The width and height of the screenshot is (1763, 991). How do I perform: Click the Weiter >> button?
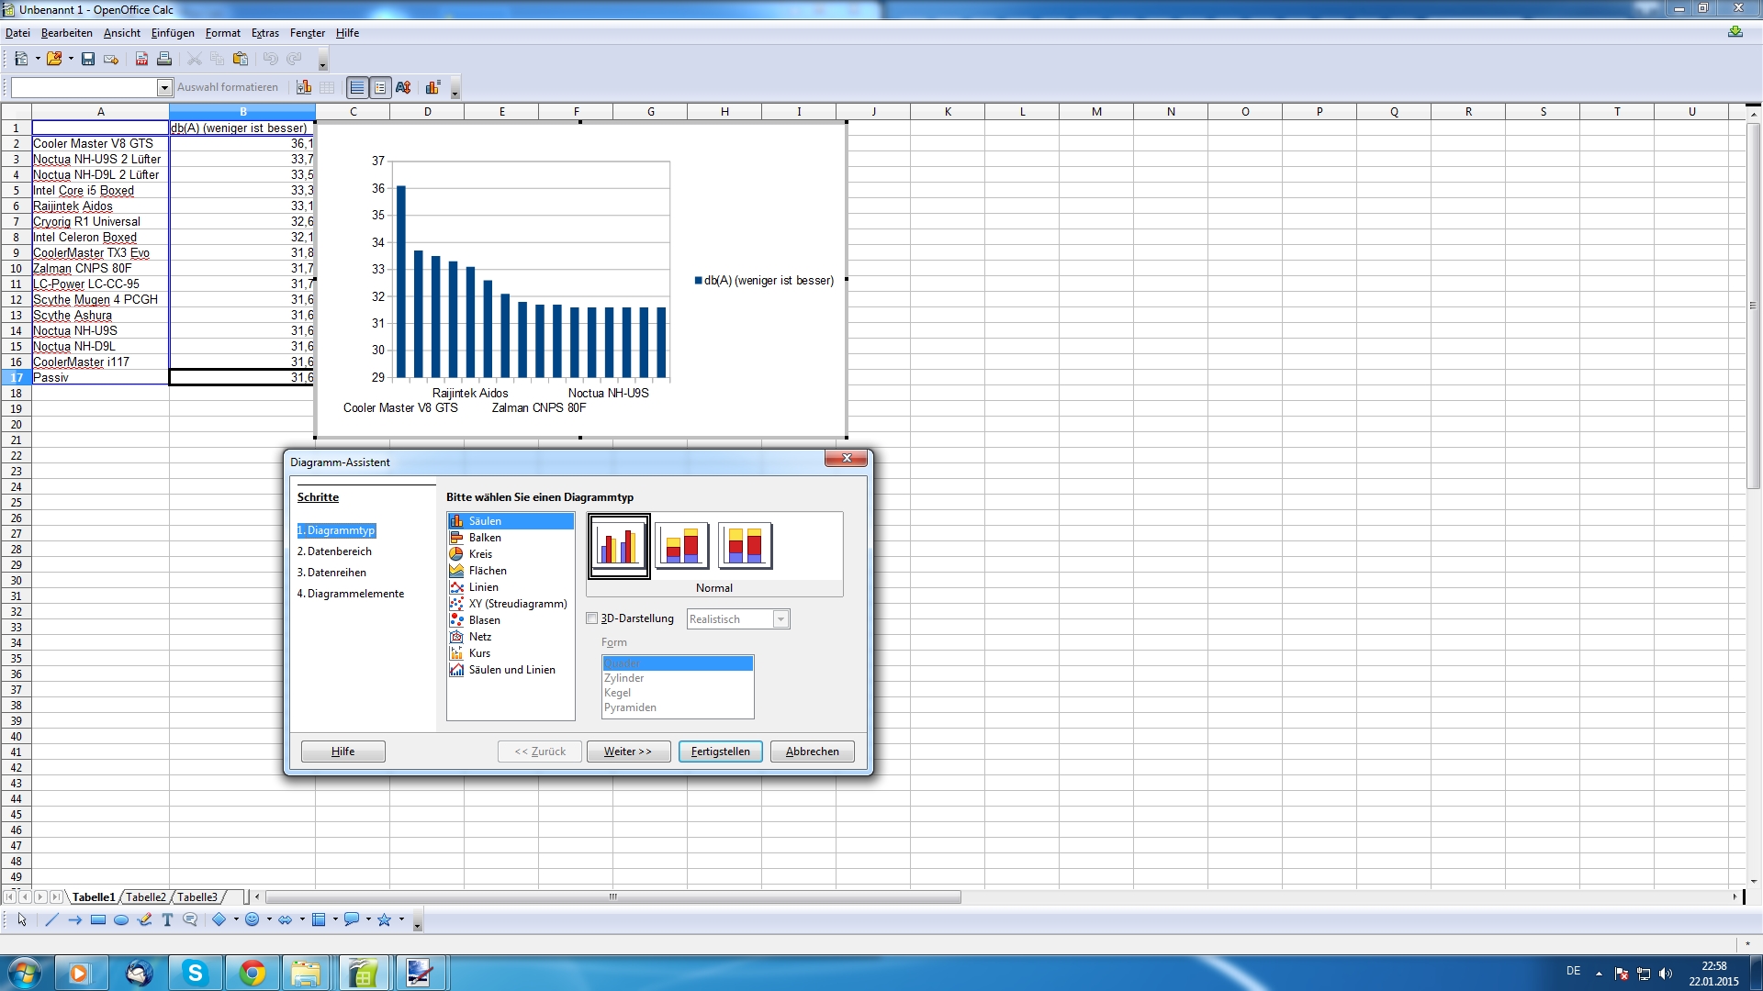pyautogui.click(x=628, y=752)
